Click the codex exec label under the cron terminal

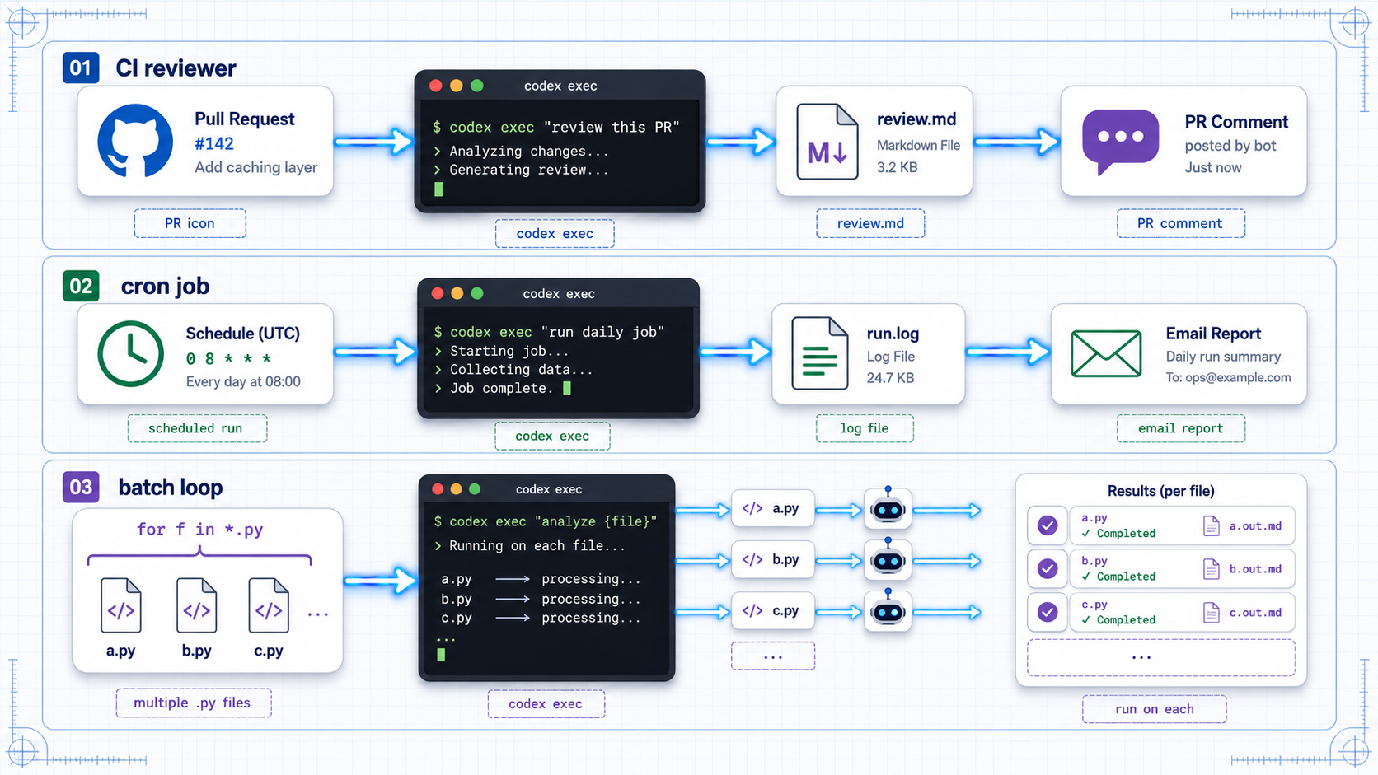552,436
